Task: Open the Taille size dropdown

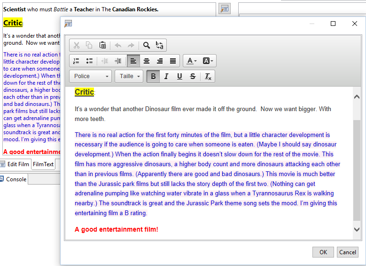Action: tap(129, 76)
